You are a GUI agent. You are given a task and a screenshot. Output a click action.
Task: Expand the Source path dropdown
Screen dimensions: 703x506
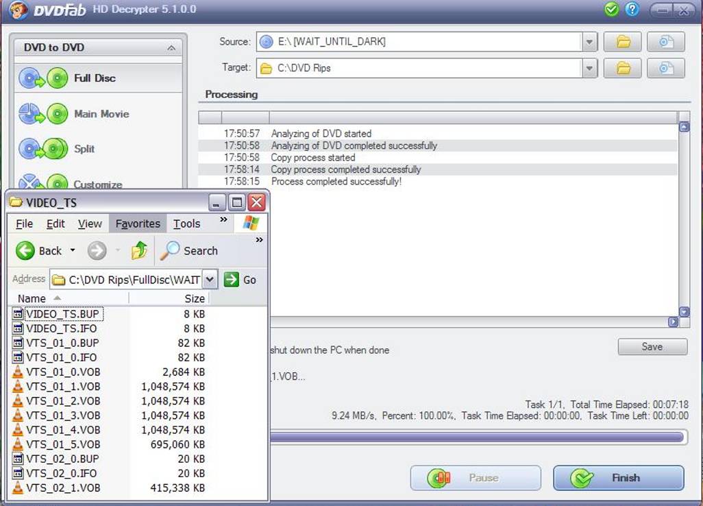pyautogui.click(x=589, y=42)
